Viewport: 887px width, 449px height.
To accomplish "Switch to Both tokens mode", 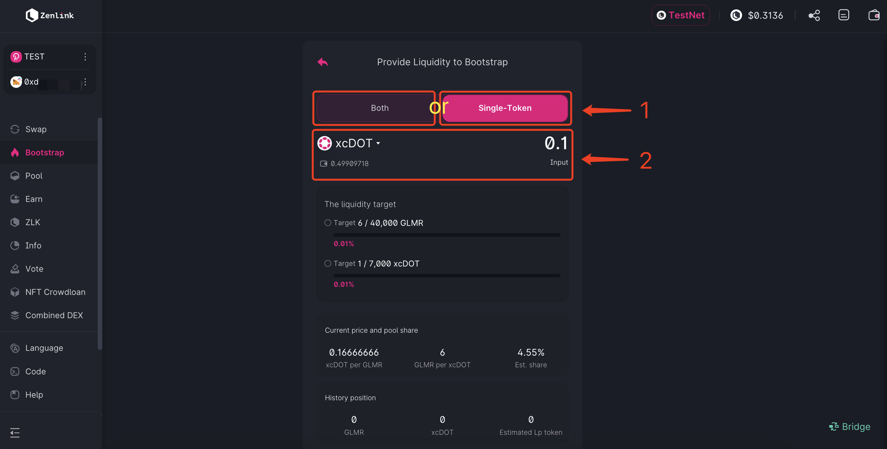I will pos(379,108).
